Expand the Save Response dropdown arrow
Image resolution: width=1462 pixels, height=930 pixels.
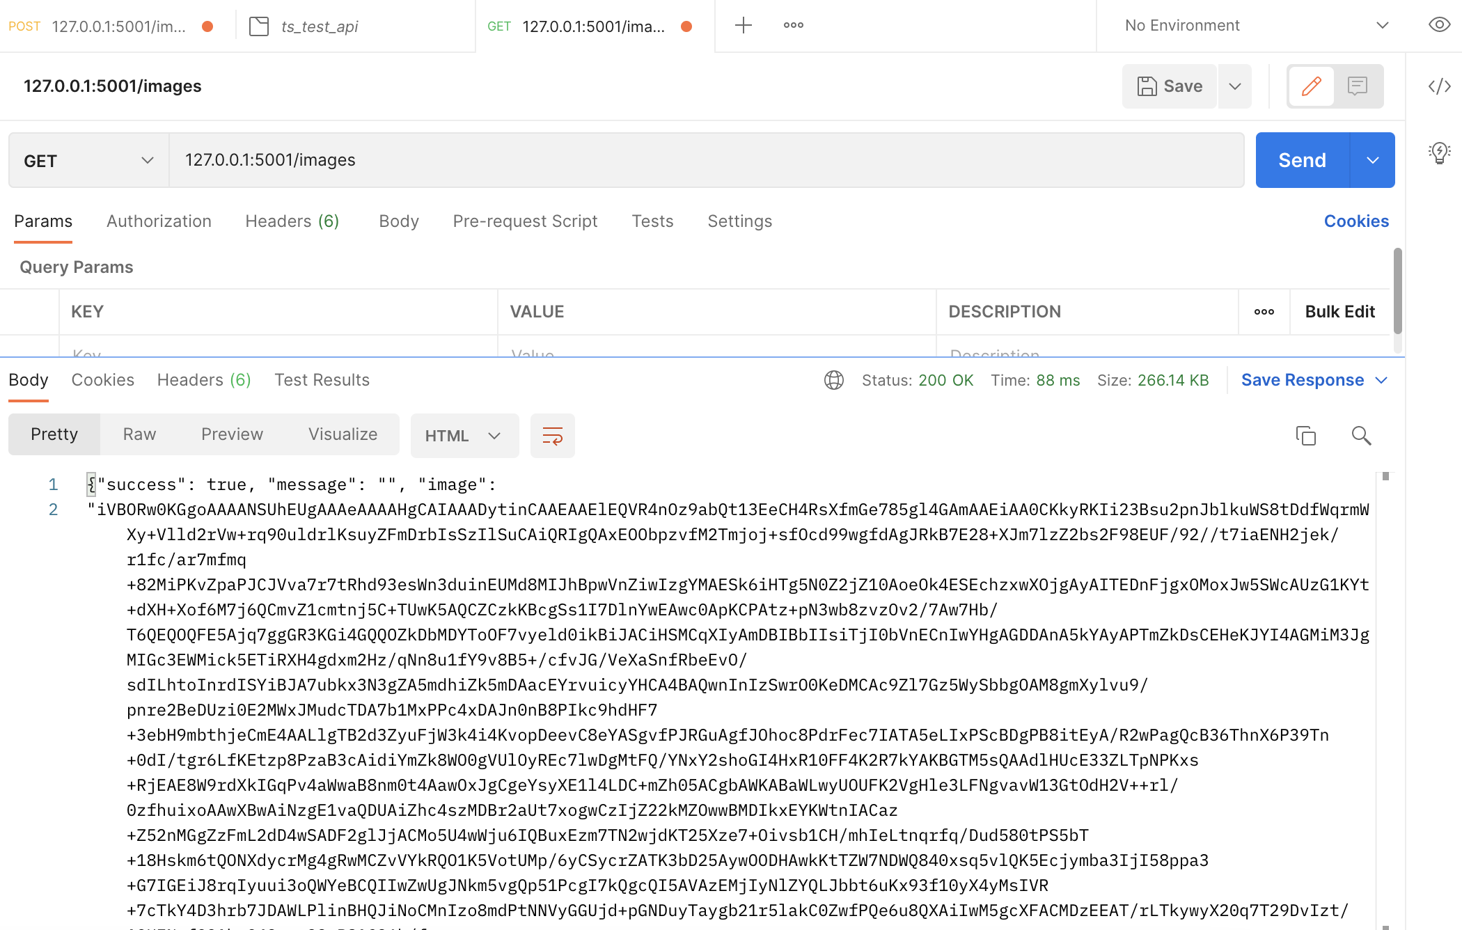click(1383, 380)
